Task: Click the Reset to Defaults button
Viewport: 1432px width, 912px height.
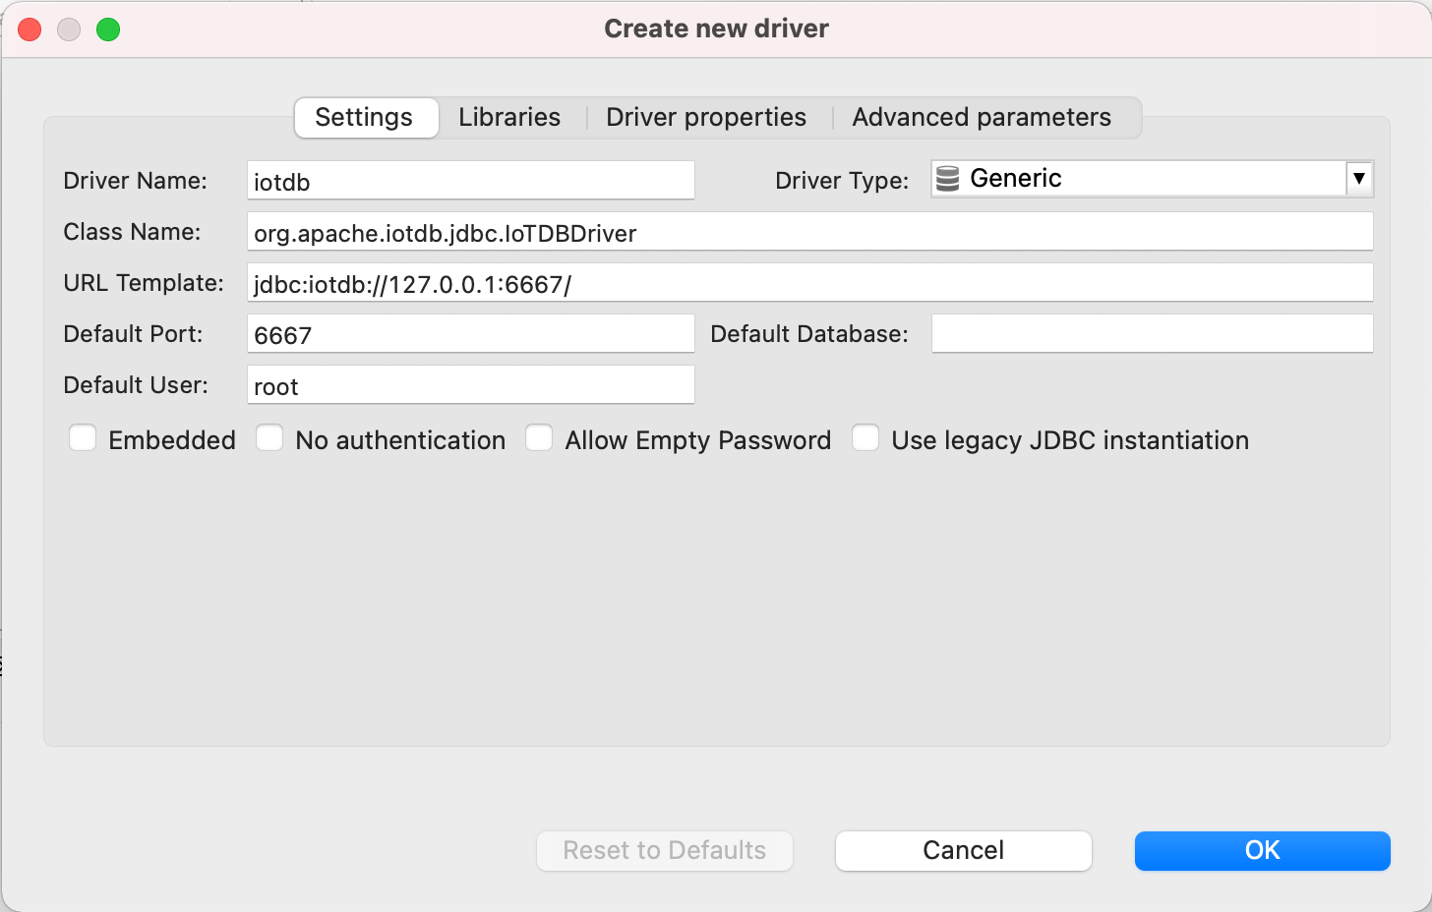Action: (x=665, y=850)
